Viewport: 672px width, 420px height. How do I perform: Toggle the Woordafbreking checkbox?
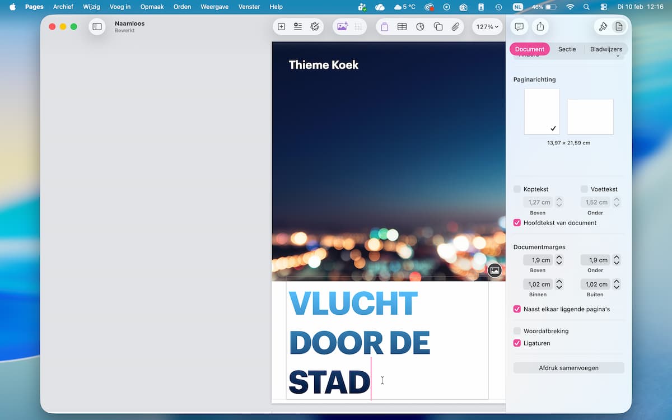517,331
